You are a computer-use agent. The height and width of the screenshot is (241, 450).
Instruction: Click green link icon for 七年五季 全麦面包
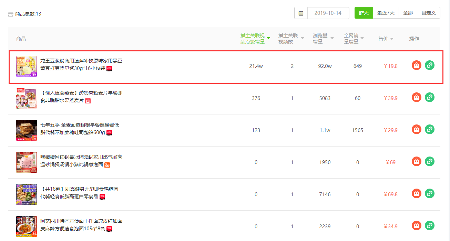(430, 129)
